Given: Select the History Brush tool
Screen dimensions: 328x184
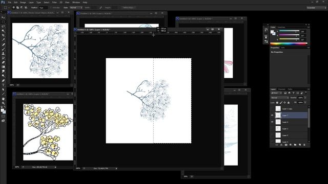Looking at the screenshot, I should (x=3, y=58).
